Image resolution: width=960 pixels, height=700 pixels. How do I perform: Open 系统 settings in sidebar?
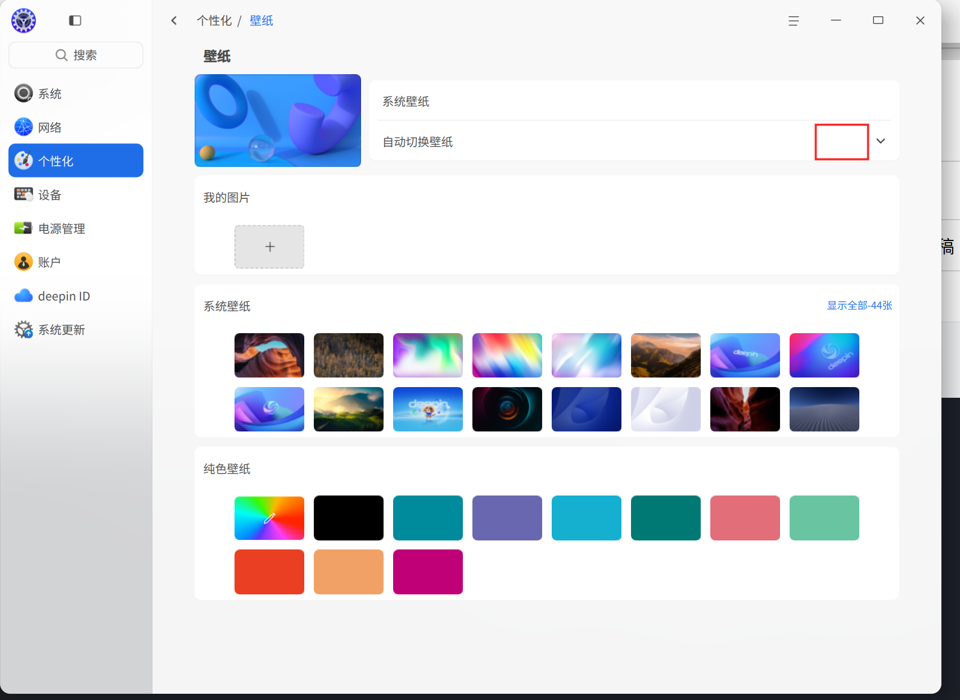click(76, 93)
